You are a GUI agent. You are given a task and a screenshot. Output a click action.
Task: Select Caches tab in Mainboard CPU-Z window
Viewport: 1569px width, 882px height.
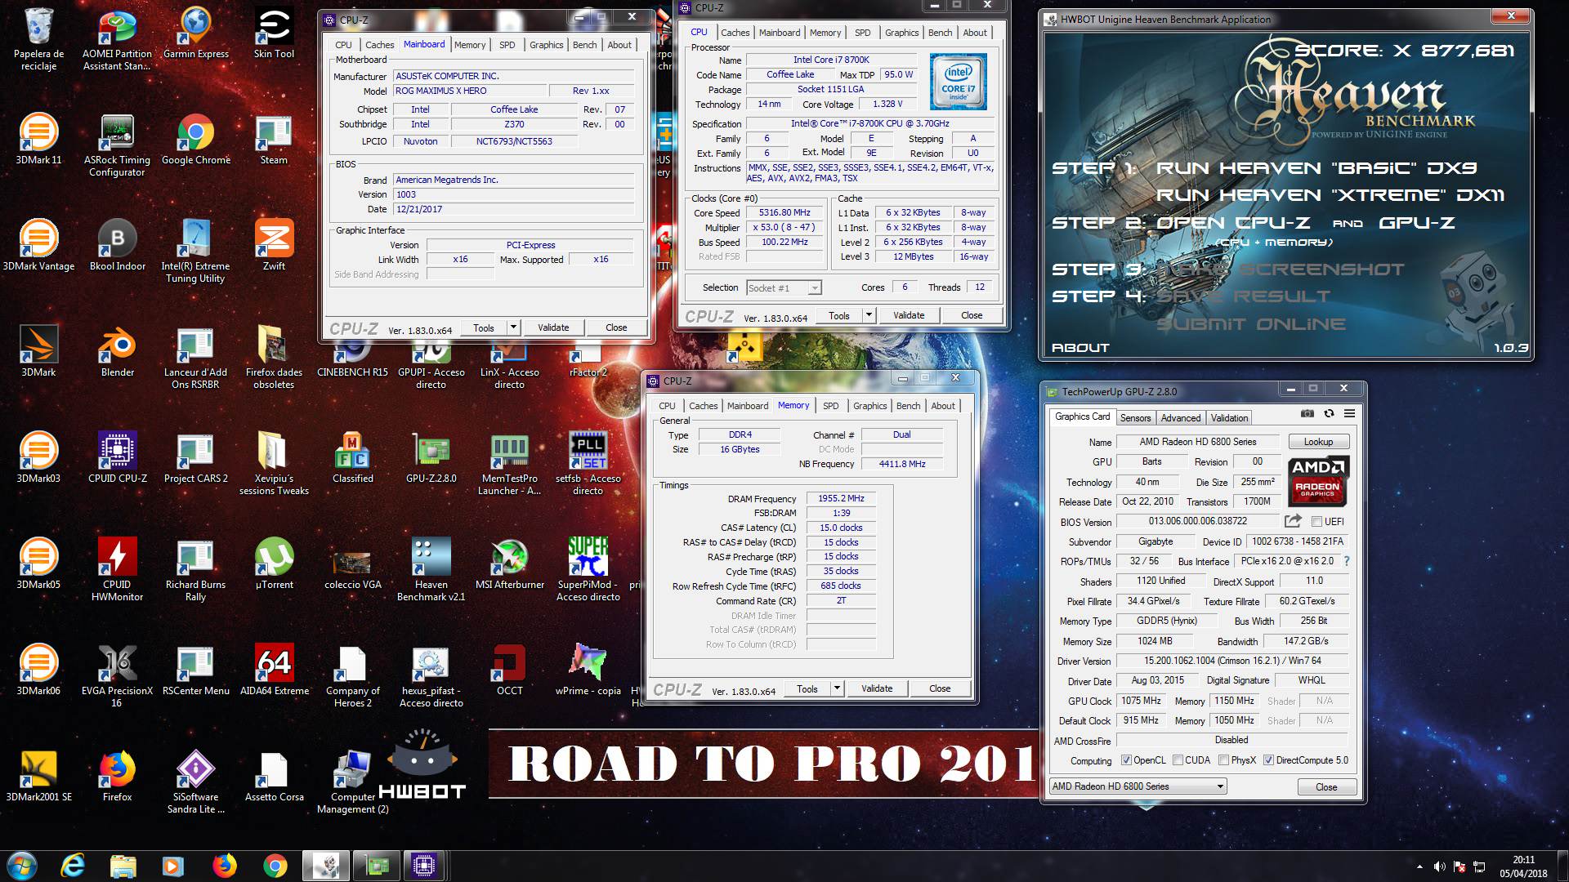click(379, 45)
